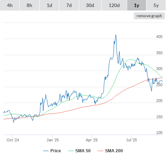Open the 30d chart view
The height and width of the screenshot is (160, 166).
coord(90,5)
